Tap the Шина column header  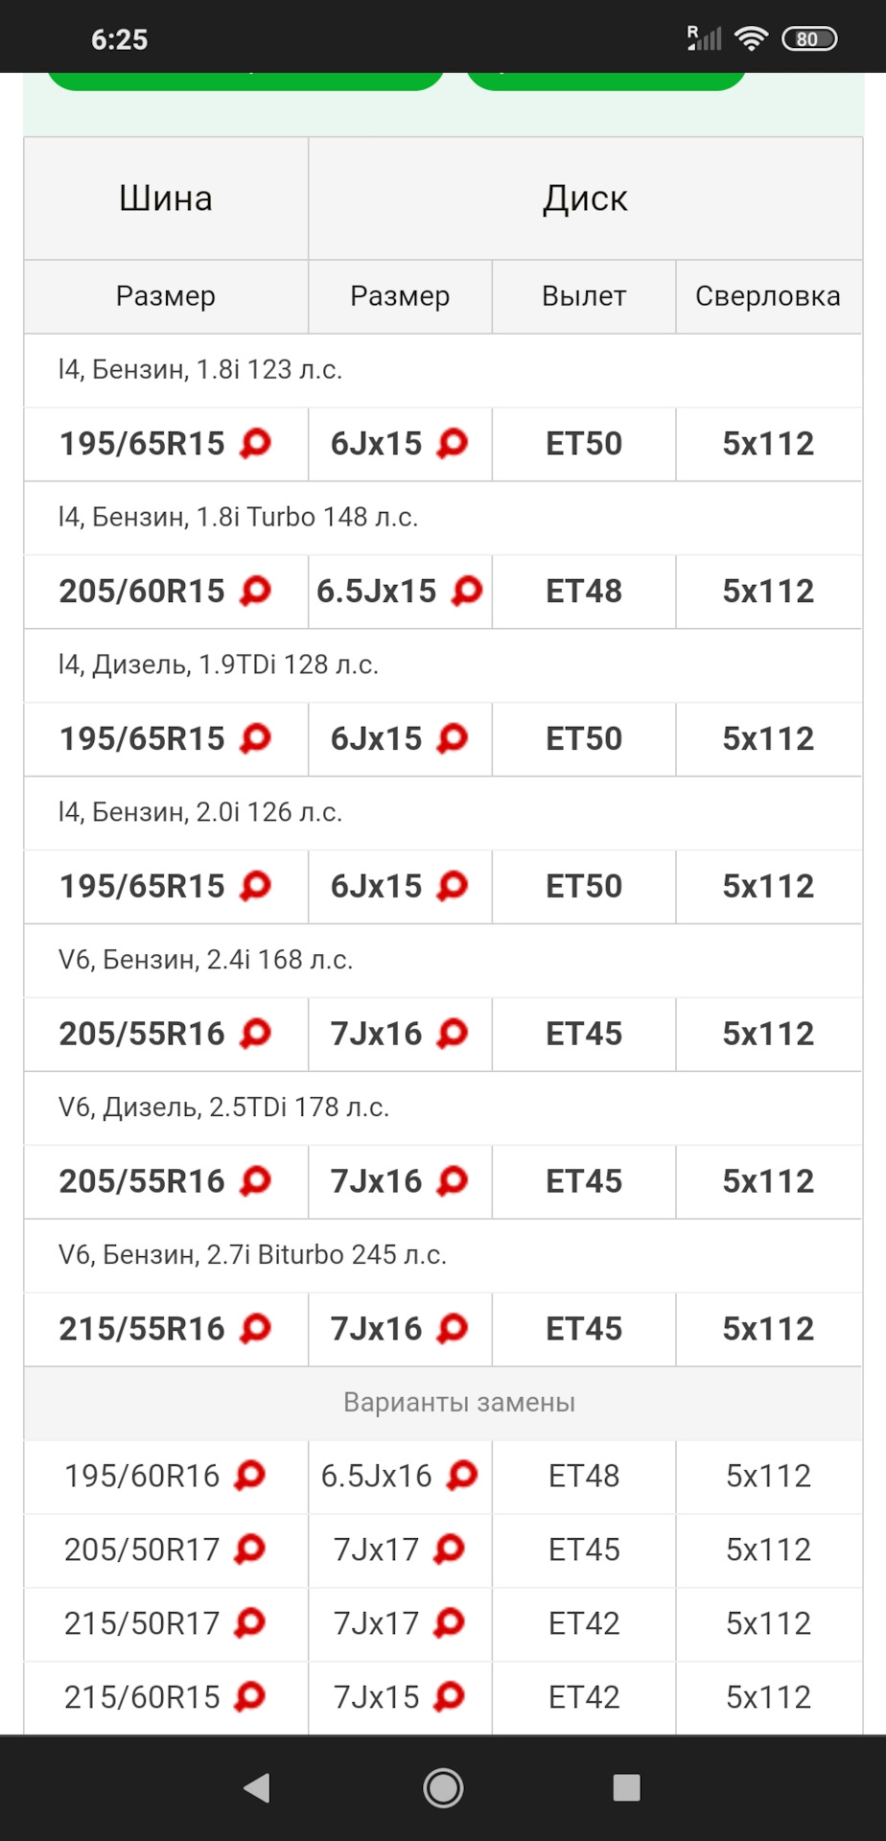(x=166, y=198)
